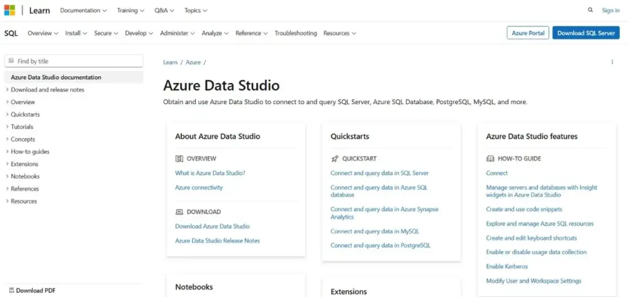Screen dimensions: 629x297
Task: Click the OVERVIEW section icon
Action: 179,159
